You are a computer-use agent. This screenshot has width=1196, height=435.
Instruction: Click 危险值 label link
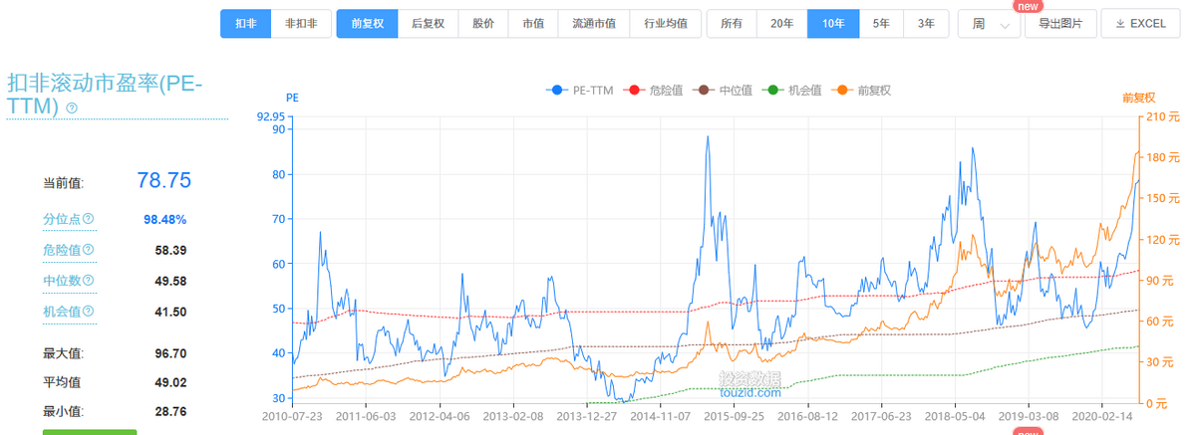pyautogui.click(x=61, y=250)
